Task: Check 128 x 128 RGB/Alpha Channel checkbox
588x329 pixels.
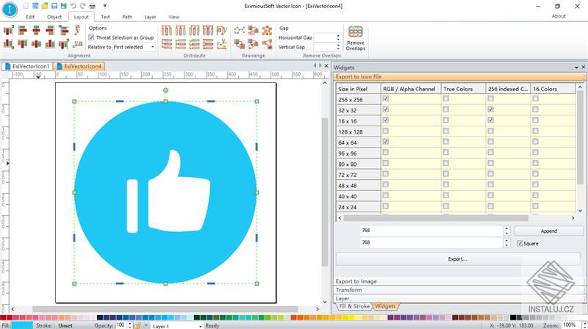Action: (x=385, y=131)
